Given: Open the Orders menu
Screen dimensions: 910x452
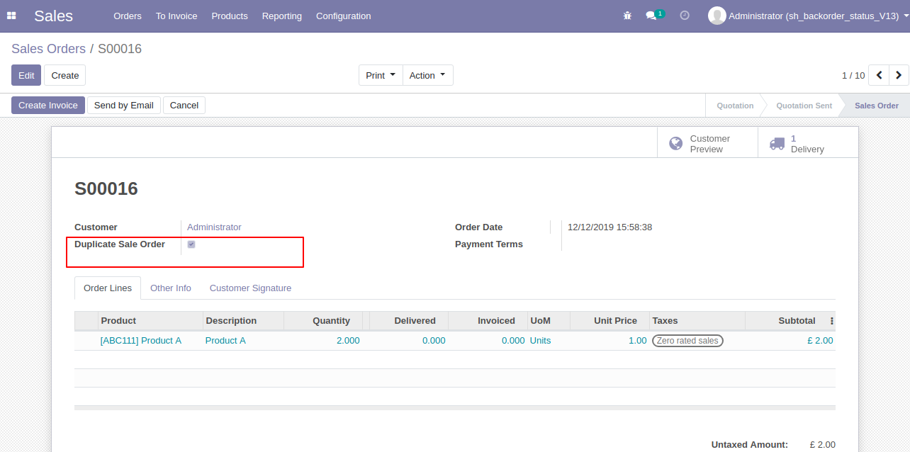Looking at the screenshot, I should [128, 16].
